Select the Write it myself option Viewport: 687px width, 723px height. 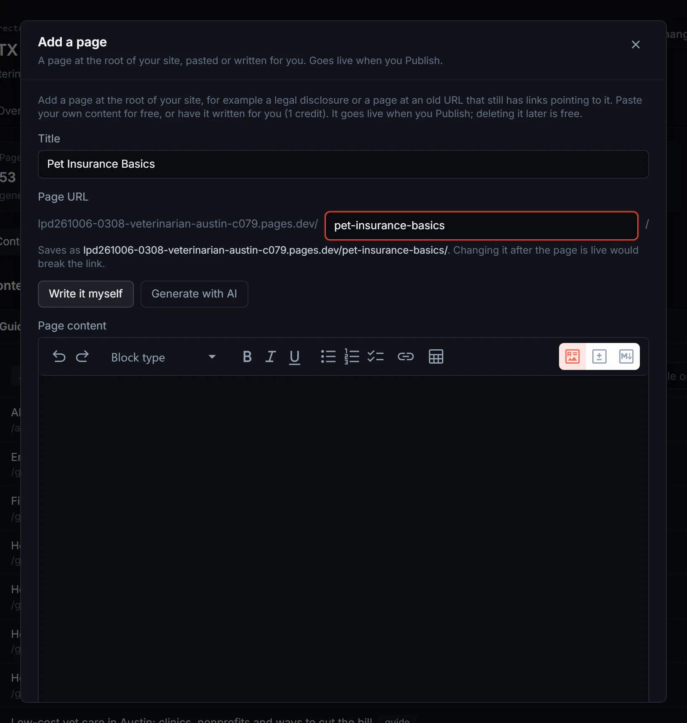(x=86, y=294)
